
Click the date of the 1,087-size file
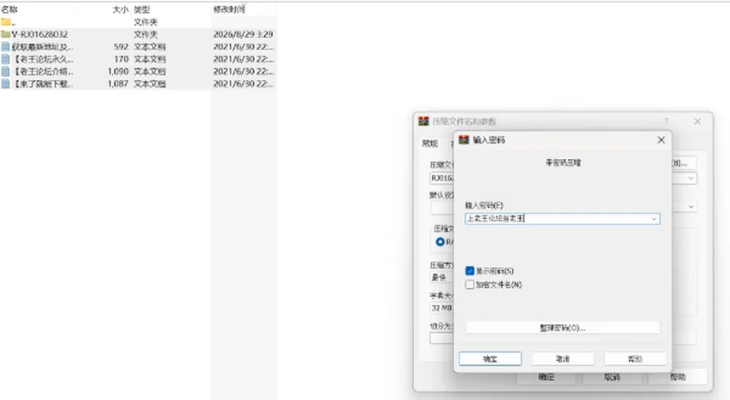243,84
